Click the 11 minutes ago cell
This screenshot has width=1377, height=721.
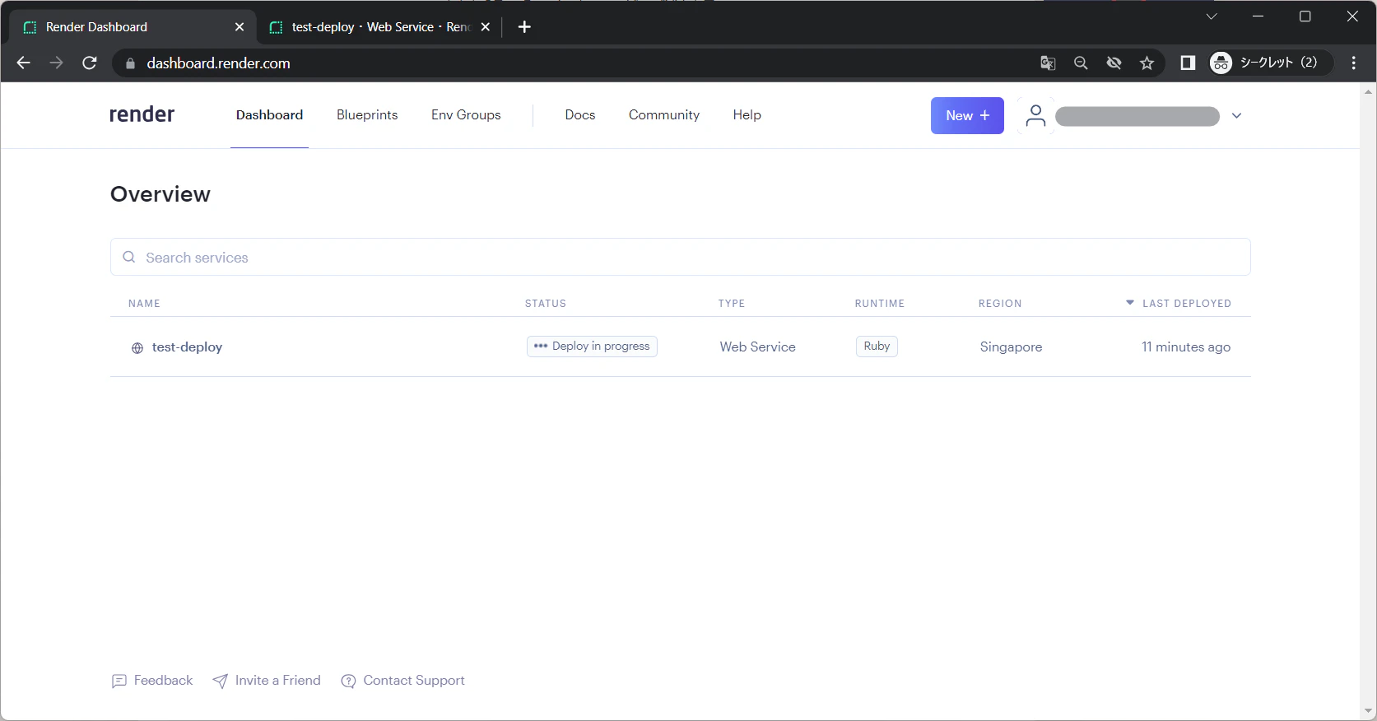pos(1186,347)
